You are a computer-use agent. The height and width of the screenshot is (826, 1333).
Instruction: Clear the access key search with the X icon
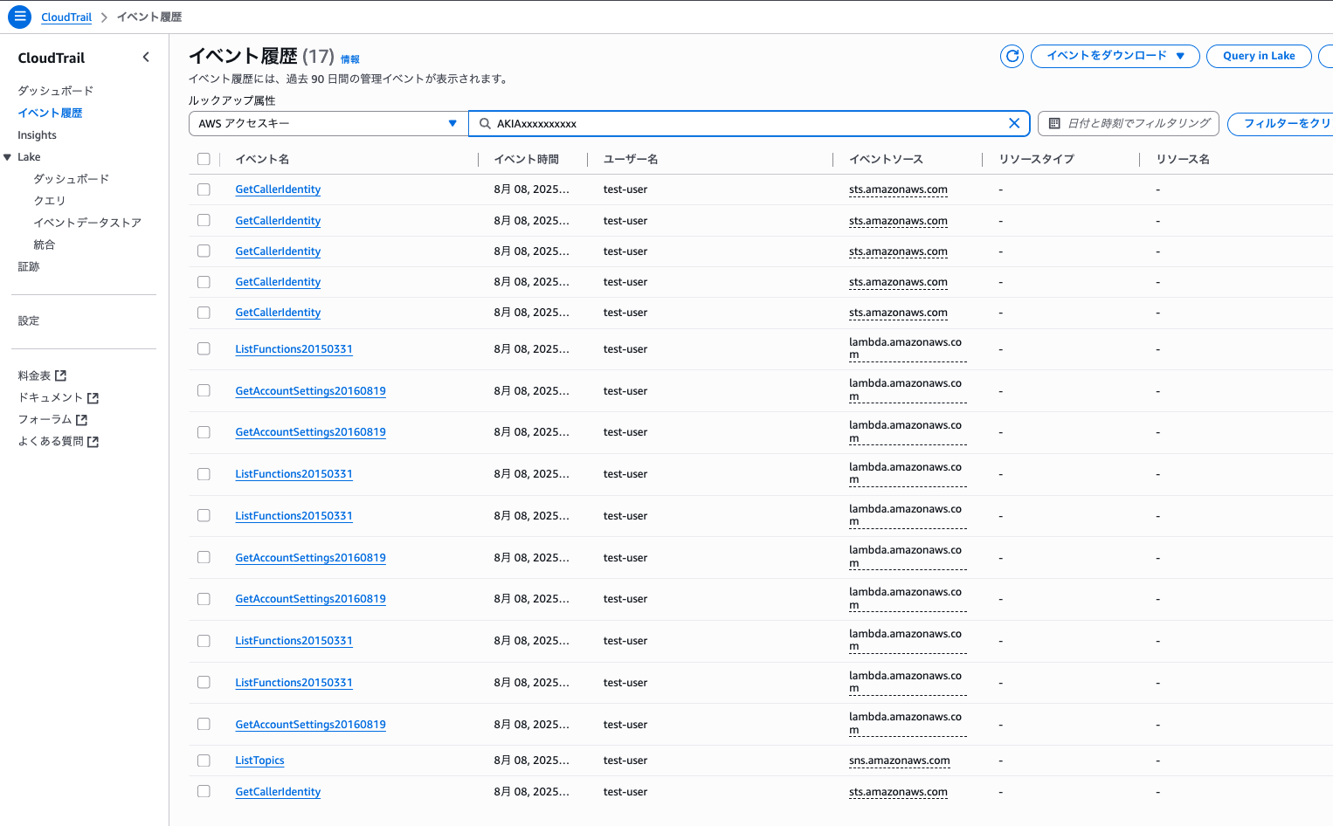[x=1013, y=123]
